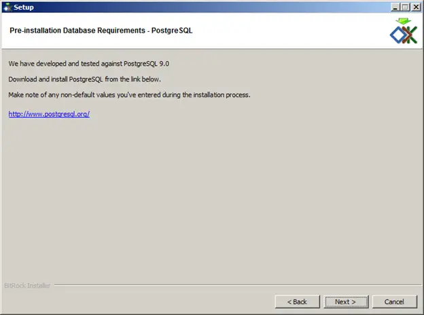Click the 'Make note of any non-default values' sentence
424x315 pixels.
pos(129,95)
